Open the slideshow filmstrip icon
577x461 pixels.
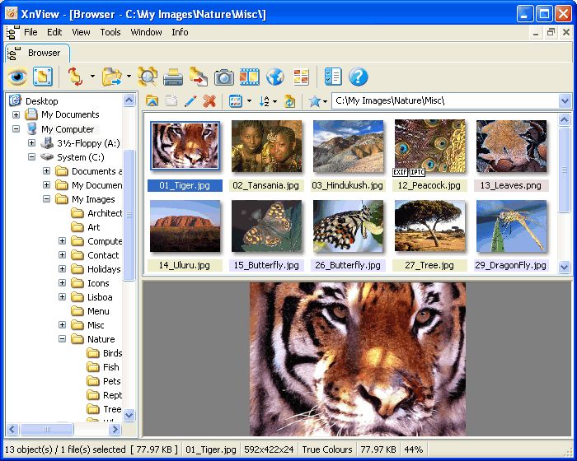tap(249, 77)
